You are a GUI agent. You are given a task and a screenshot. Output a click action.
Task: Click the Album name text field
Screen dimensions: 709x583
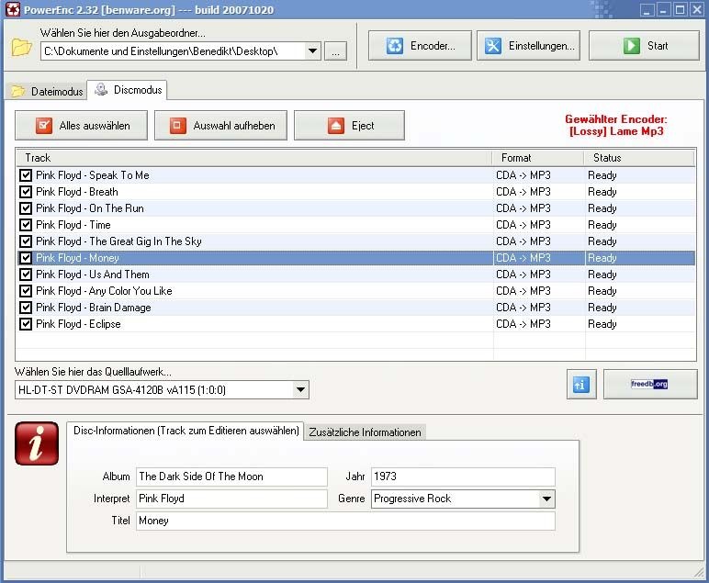pos(231,476)
